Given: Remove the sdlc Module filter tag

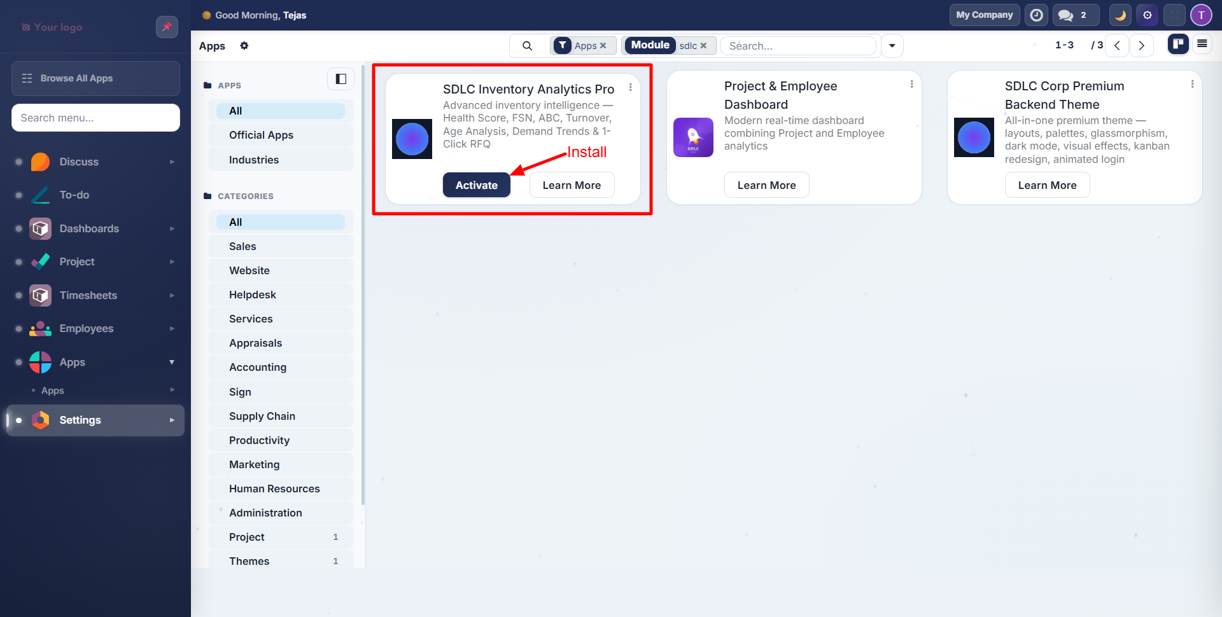Looking at the screenshot, I should (703, 46).
